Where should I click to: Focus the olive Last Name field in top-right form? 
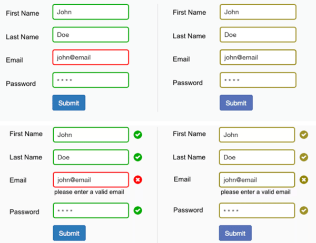(x=258, y=35)
